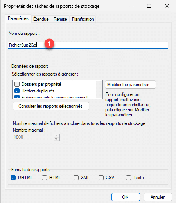This screenshot has width=176, height=203.
Task: Enable the CSV report format
Action: tap(101, 178)
